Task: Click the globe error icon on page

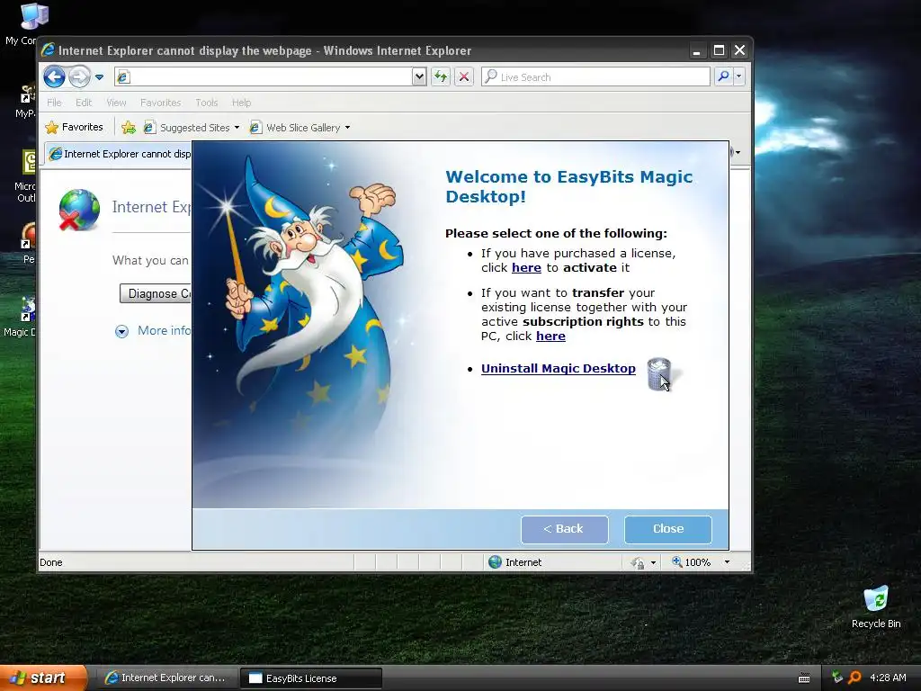Action: pos(79,211)
